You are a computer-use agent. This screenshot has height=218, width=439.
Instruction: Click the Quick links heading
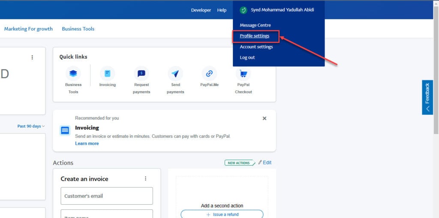click(73, 57)
